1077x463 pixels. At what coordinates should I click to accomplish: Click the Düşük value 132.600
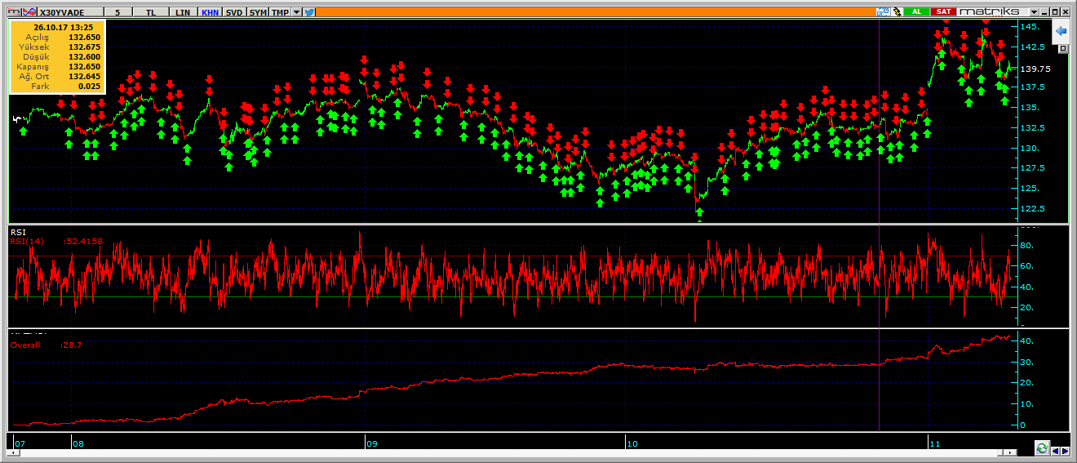[x=84, y=56]
